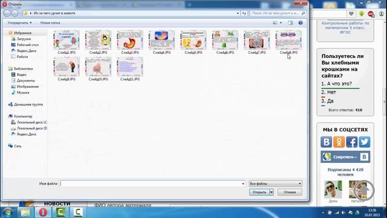Screen dimensions: 387x218
Task: Select Сеть in navigation pane
Action: pyautogui.click(x=18, y=146)
